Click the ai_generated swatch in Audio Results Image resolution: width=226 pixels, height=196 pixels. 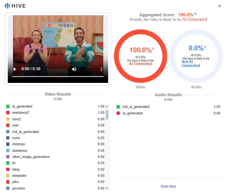pyautogui.click(x=118, y=113)
